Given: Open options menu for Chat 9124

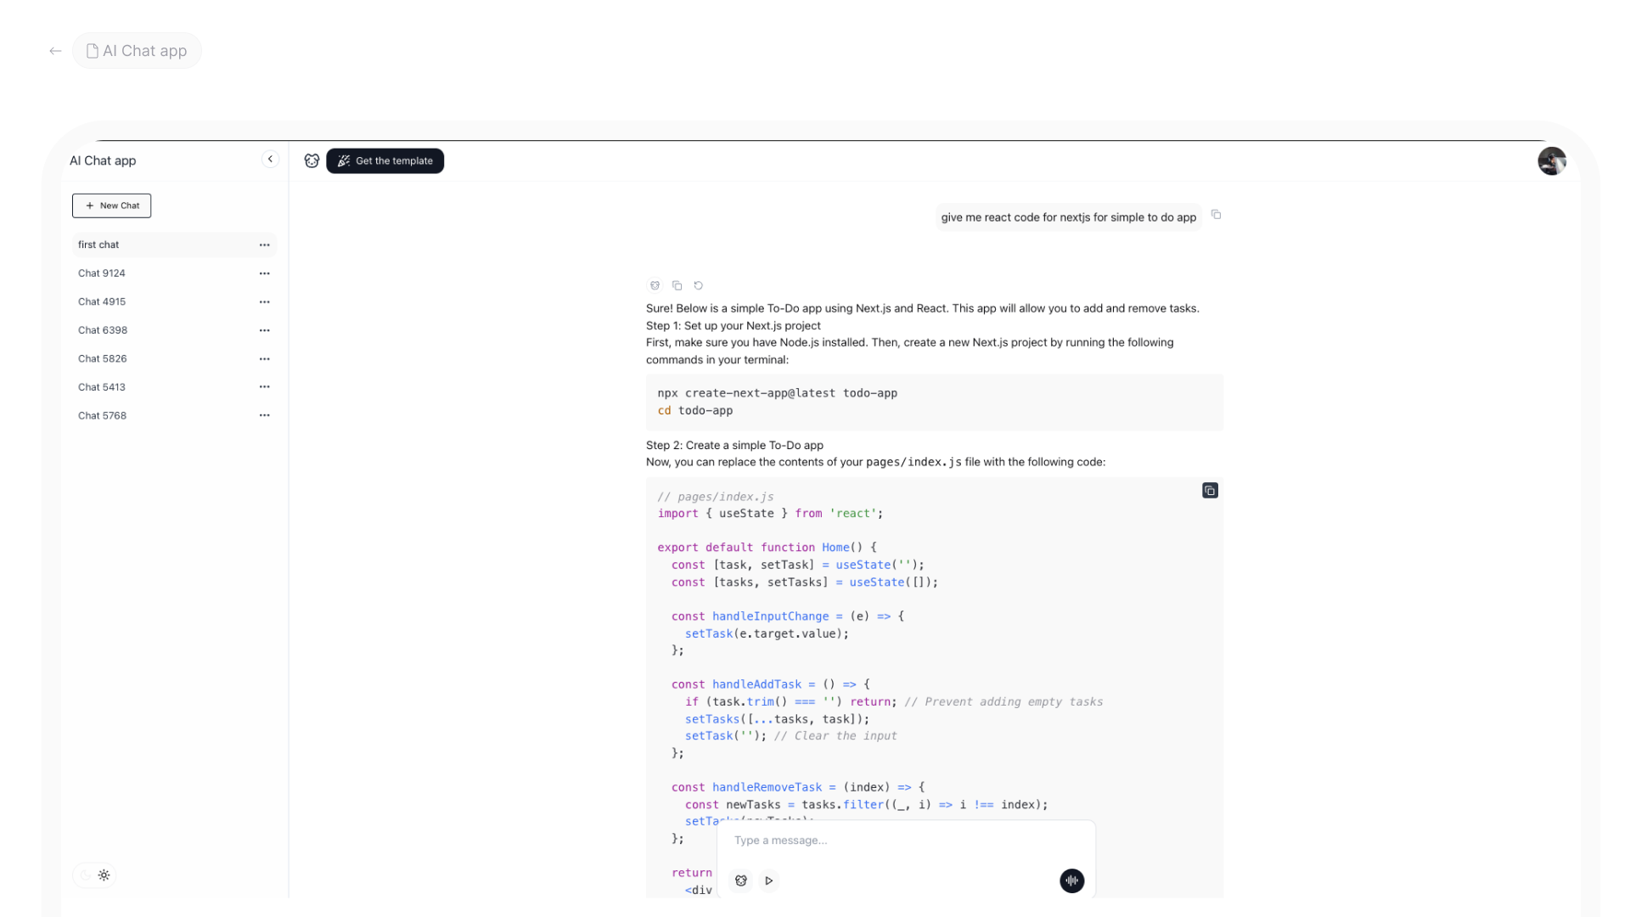Looking at the screenshot, I should 264,273.
